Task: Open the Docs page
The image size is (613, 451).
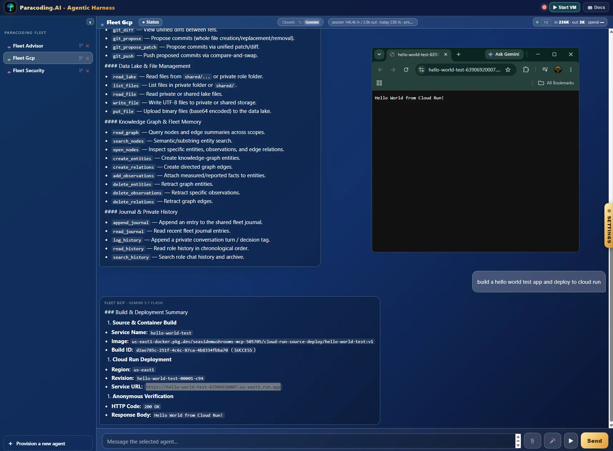Action: tap(596, 7)
